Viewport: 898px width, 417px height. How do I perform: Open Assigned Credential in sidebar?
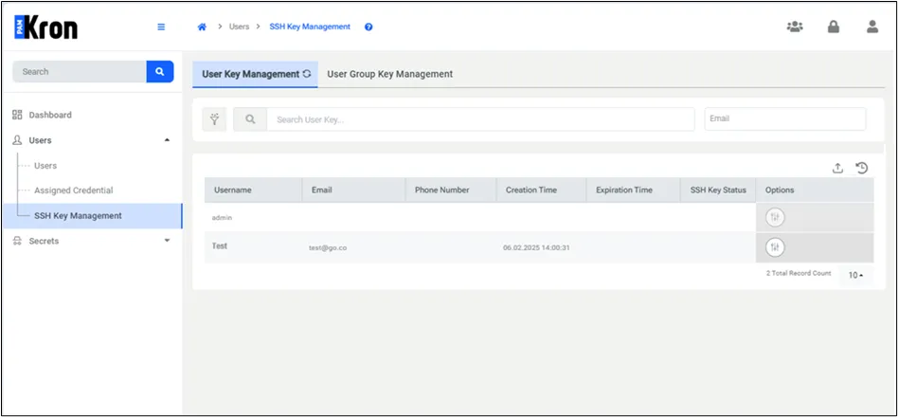pyautogui.click(x=73, y=190)
